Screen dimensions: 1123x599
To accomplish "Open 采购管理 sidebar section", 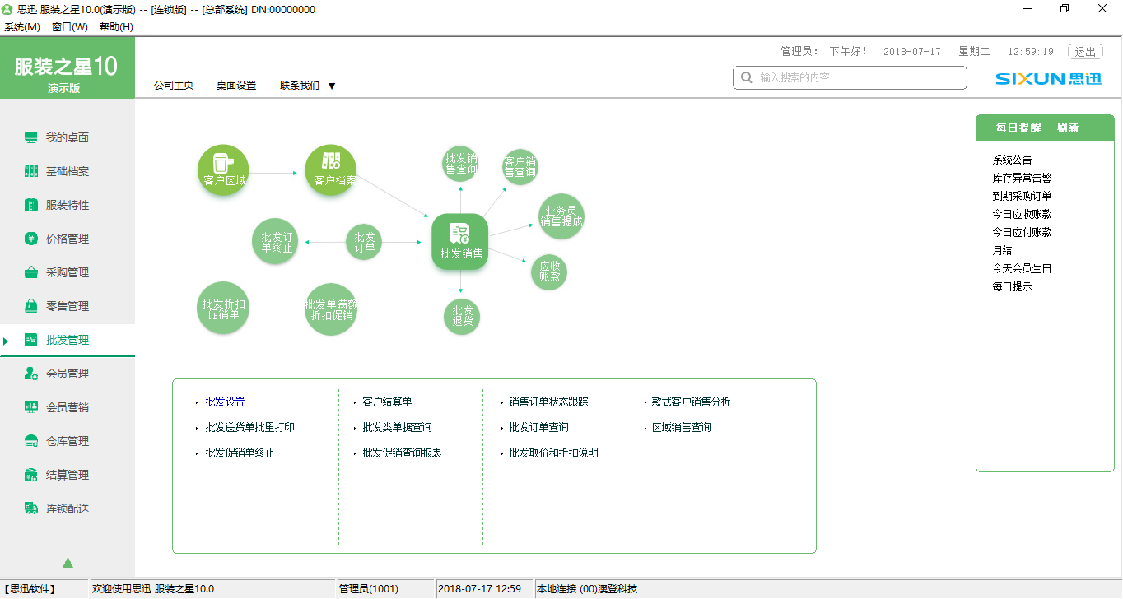I will 68,272.
